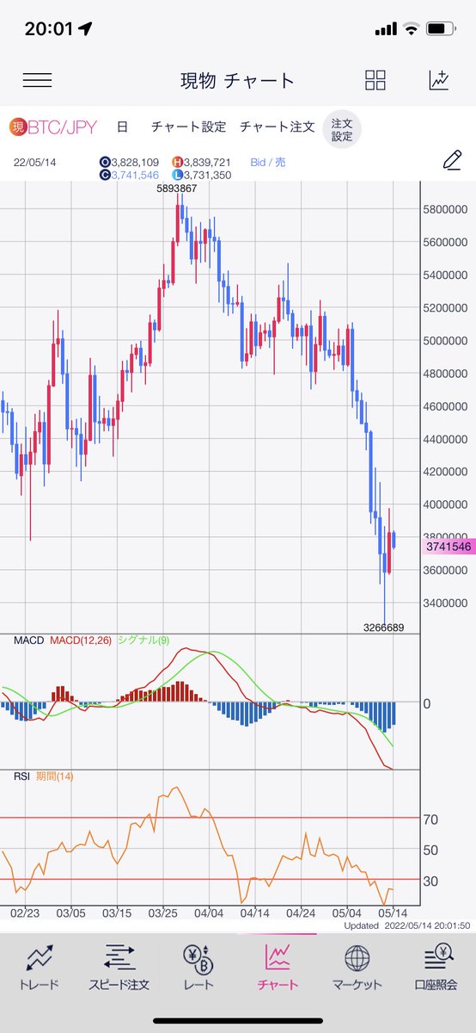Tap チャート注文 button
The image size is (476, 1033).
[x=278, y=127]
